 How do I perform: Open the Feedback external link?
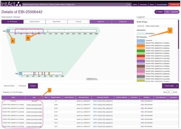[174, 5]
